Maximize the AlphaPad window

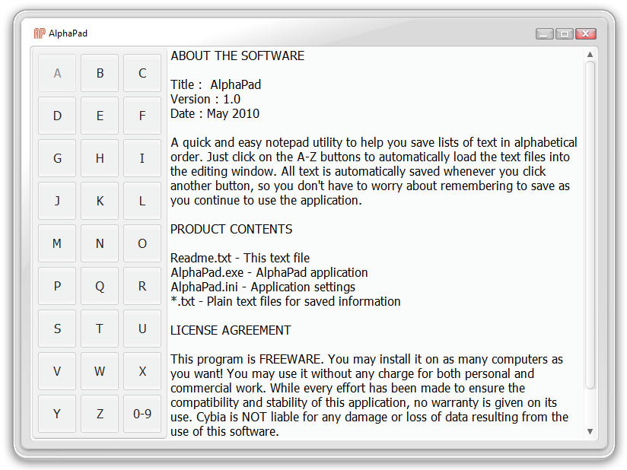[x=565, y=33]
